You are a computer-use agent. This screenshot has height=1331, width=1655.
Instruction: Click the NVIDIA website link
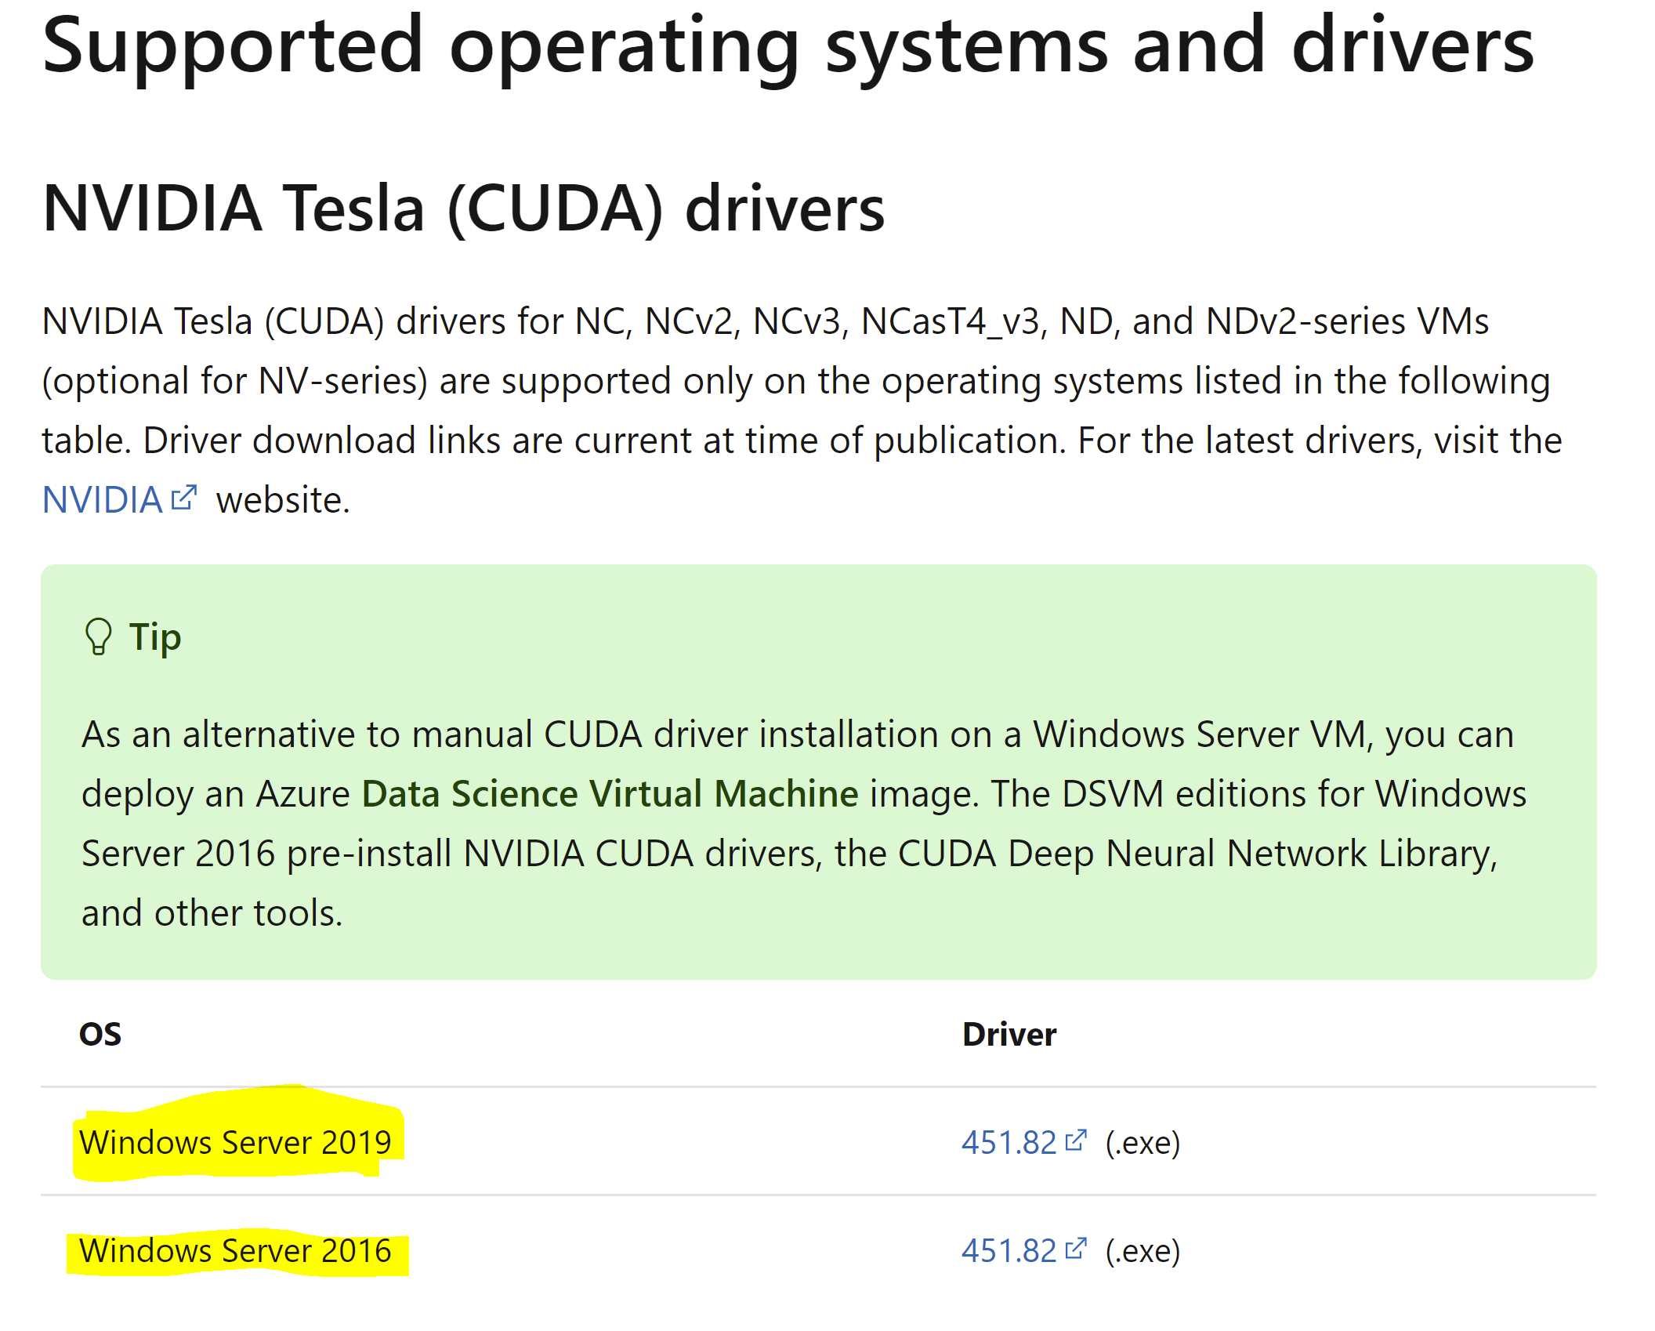pyautogui.click(x=102, y=500)
